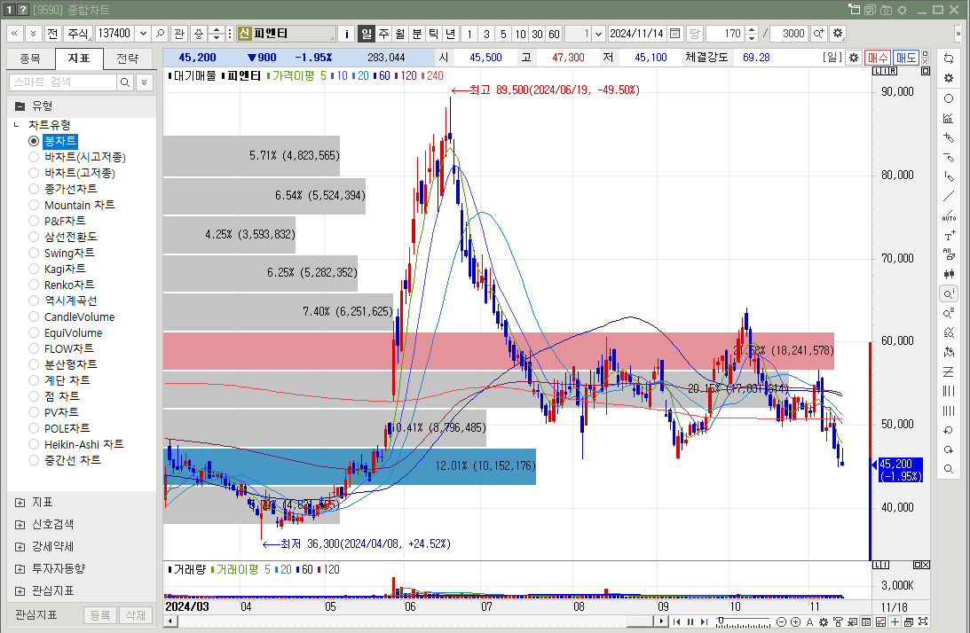
Task: Expand the 신호검색 tree section
Action: [x=20, y=525]
